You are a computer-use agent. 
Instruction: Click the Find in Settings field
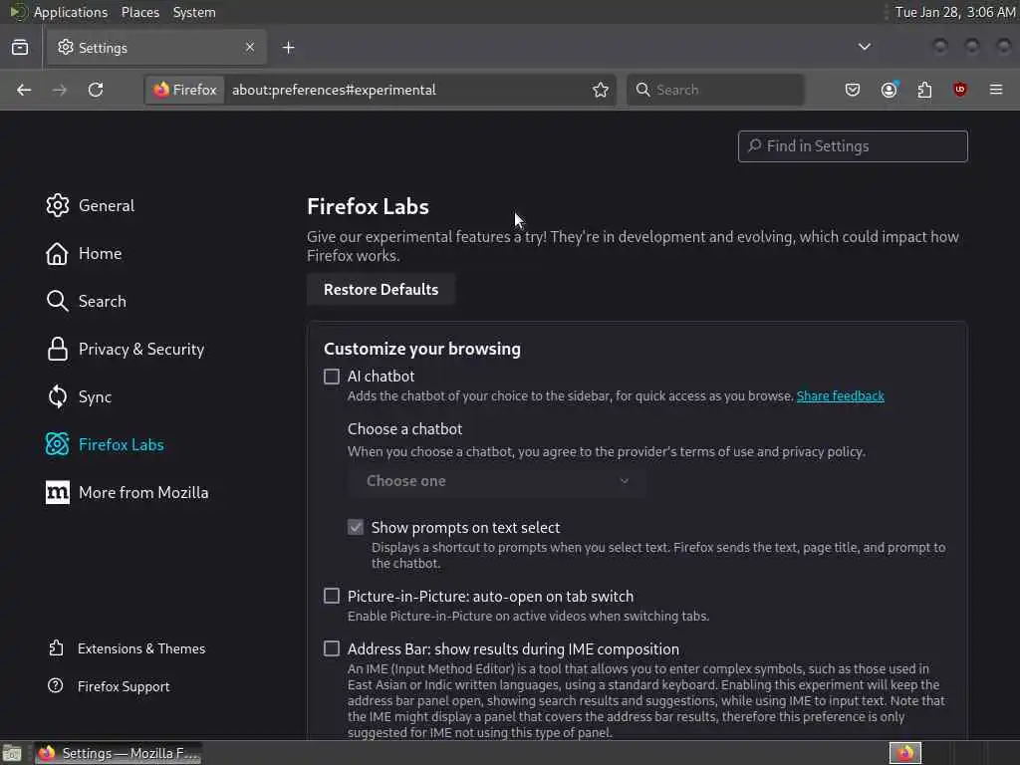[x=853, y=146]
